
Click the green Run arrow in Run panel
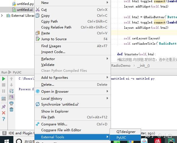click(x=4, y=79)
